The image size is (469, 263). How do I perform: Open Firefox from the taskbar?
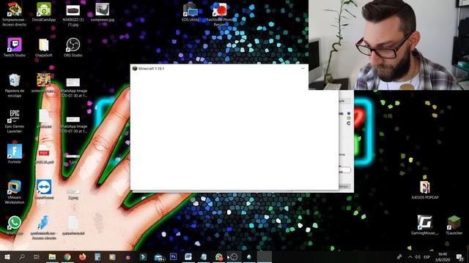click(x=83, y=256)
